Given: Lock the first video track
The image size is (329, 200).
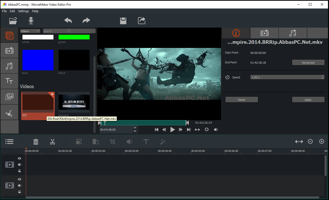Looking at the screenshot, I should [x=20, y=171].
